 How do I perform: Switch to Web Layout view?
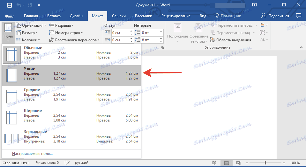238,163
